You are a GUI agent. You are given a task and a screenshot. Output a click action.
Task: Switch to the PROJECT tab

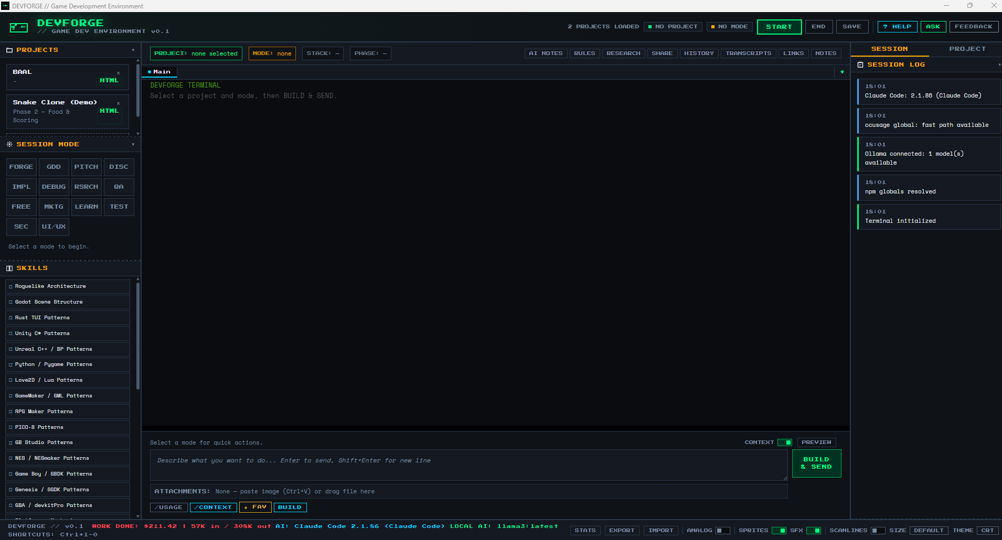point(967,48)
